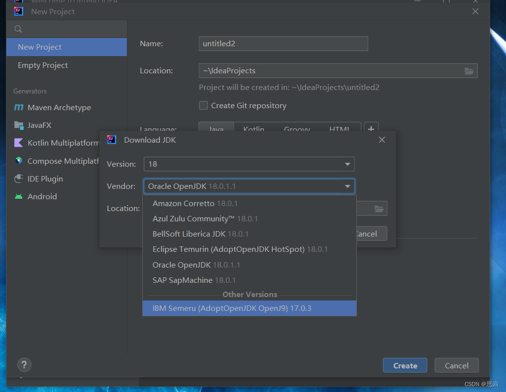The height and width of the screenshot is (392, 506).
Task: Select the HTML language tab
Action: coord(340,128)
